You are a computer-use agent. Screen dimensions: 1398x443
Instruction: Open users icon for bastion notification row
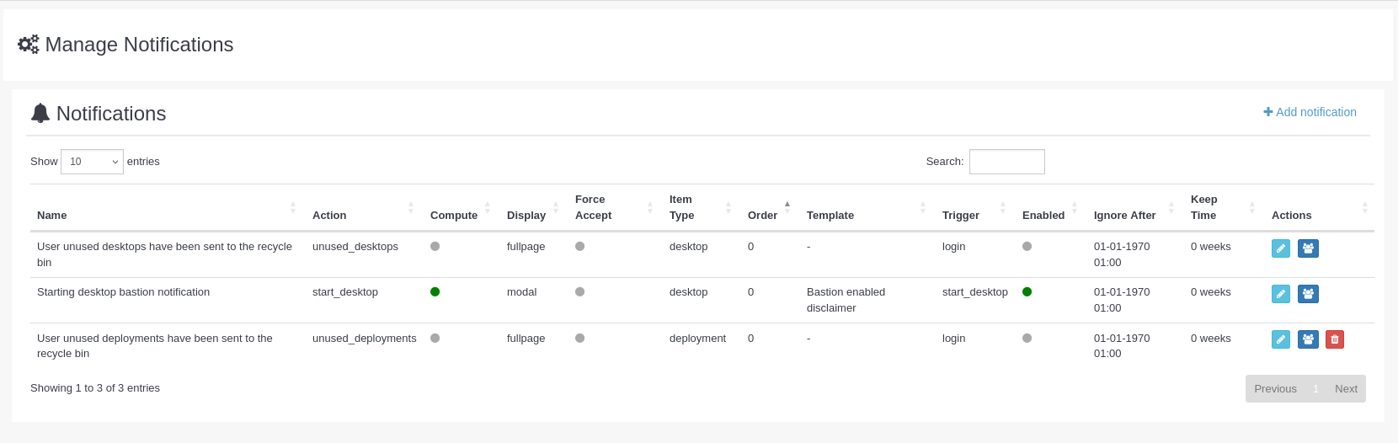1308,294
